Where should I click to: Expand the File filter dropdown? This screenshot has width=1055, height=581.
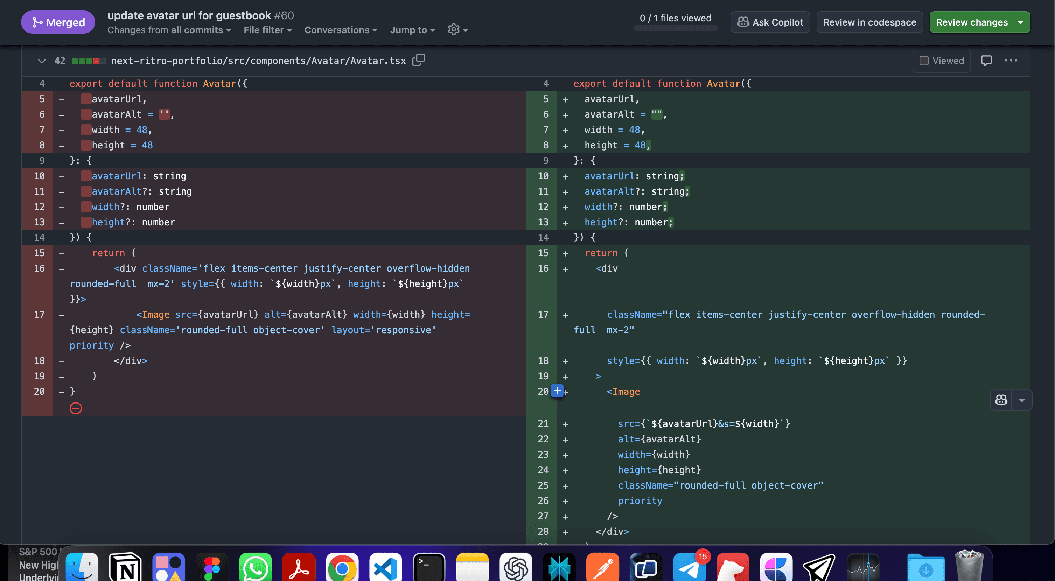pos(267,30)
